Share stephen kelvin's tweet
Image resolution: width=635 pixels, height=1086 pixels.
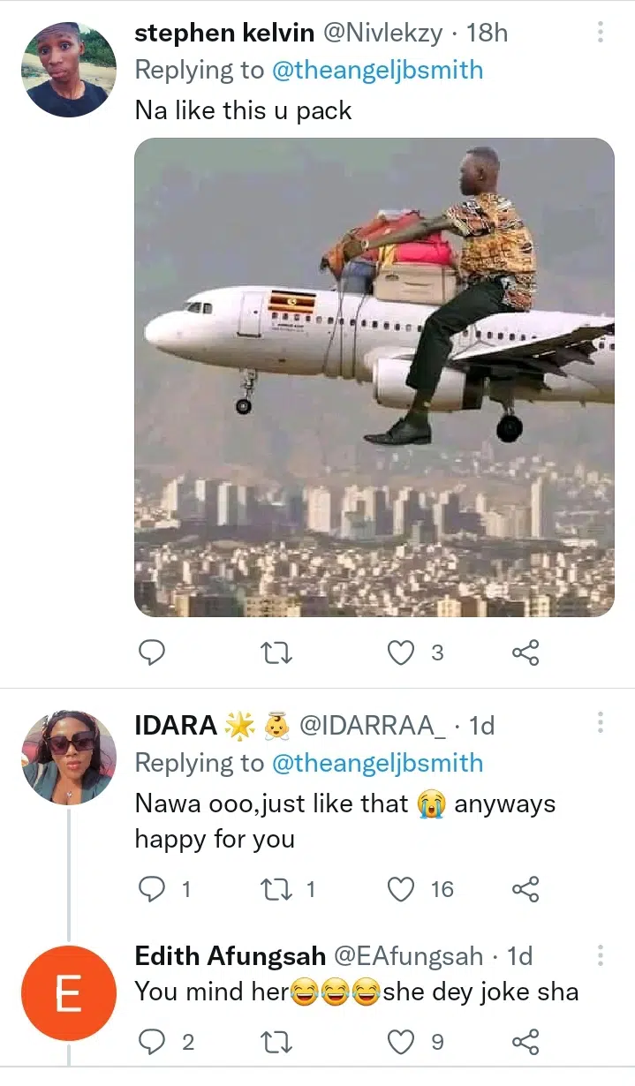pyautogui.click(x=525, y=652)
